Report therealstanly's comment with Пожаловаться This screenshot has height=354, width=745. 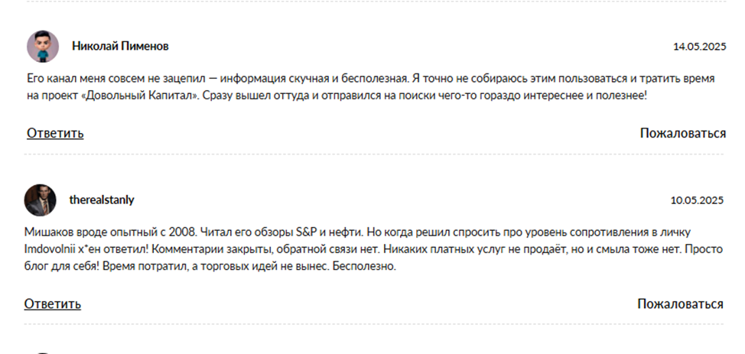click(681, 304)
